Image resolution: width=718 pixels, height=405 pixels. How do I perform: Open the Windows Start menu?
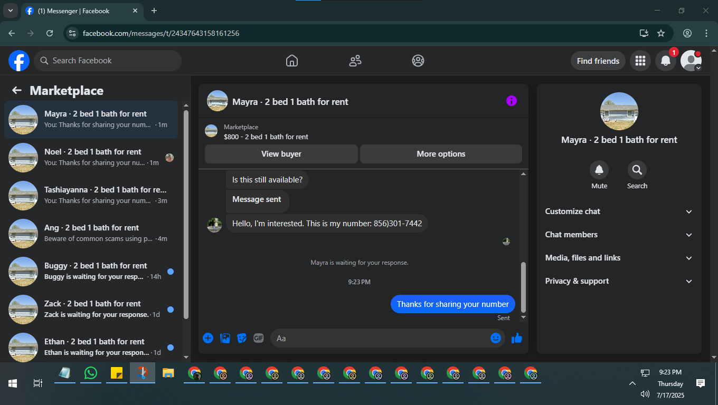tap(13, 383)
